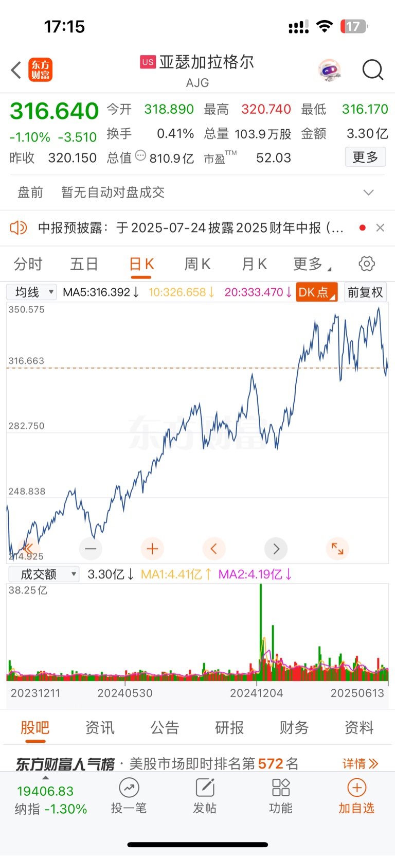Tap the price 316.640
The image size is (395, 856).
pos(54,111)
